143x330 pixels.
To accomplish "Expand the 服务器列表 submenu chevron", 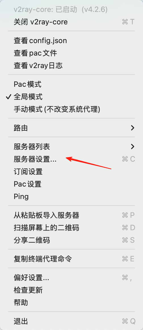I will pos(132,147).
